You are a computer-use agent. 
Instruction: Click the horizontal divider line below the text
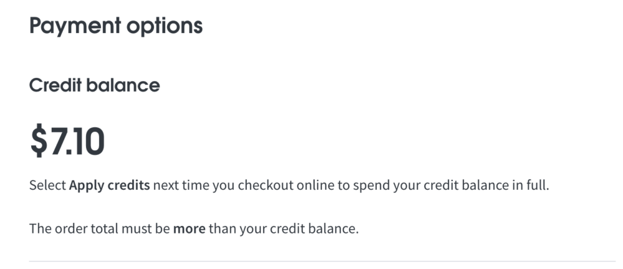[321, 261]
